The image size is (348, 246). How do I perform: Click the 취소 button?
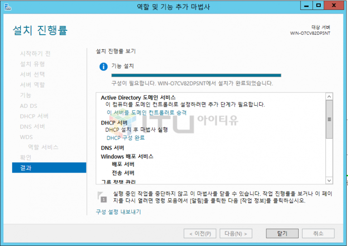point(318,234)
